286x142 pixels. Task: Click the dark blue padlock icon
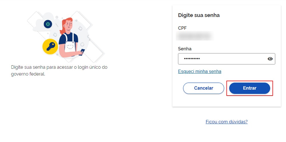tap(48, 24)
